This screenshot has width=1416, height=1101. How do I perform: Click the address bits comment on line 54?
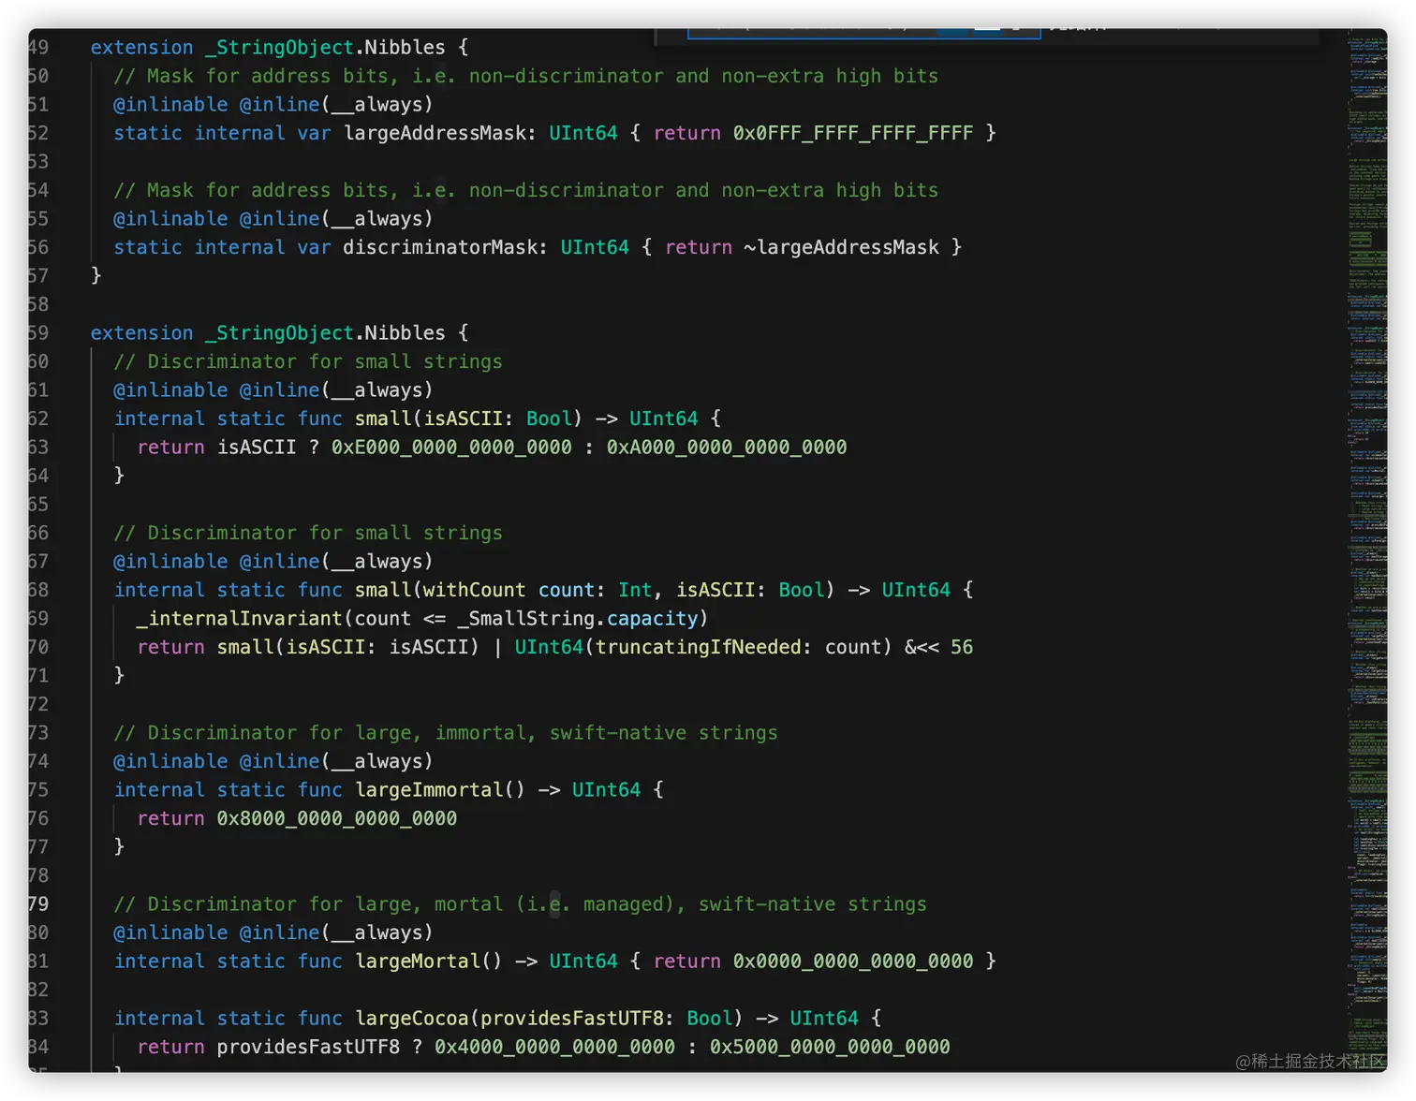(526, 190)
